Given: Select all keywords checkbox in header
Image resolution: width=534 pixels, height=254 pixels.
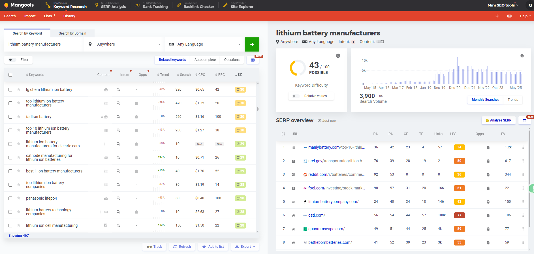Looking at the screenshot, I should point(10,75).
